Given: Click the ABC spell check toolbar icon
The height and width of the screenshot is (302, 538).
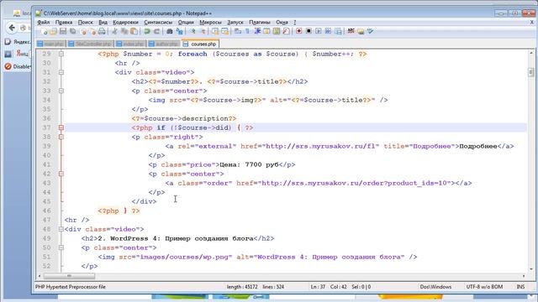Looking at the screenshot, I should [x=351, y=32].
